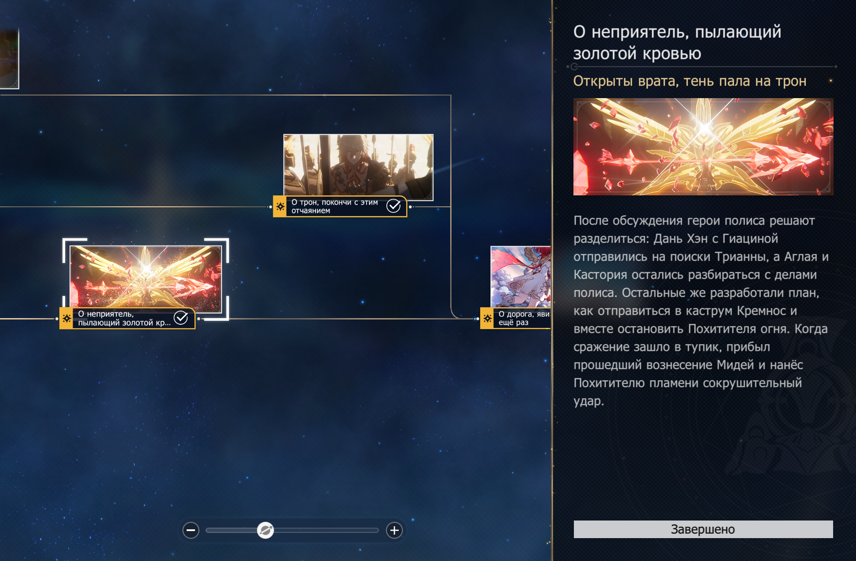Click the star icon on 'О неприятель' node
The width and height of the screenshot is (856, 561).
point(66,318)
